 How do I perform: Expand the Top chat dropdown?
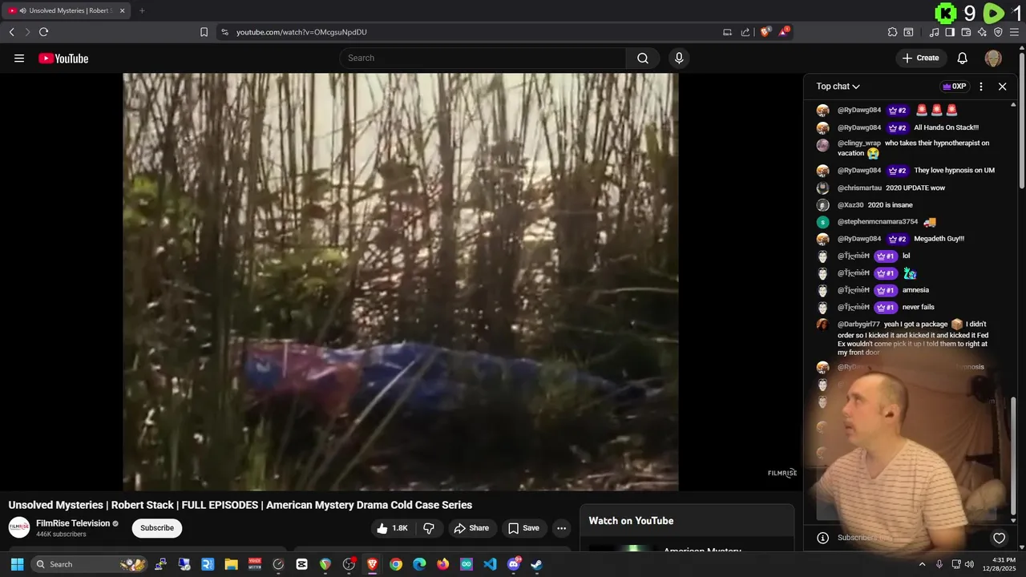click(838, 87)
